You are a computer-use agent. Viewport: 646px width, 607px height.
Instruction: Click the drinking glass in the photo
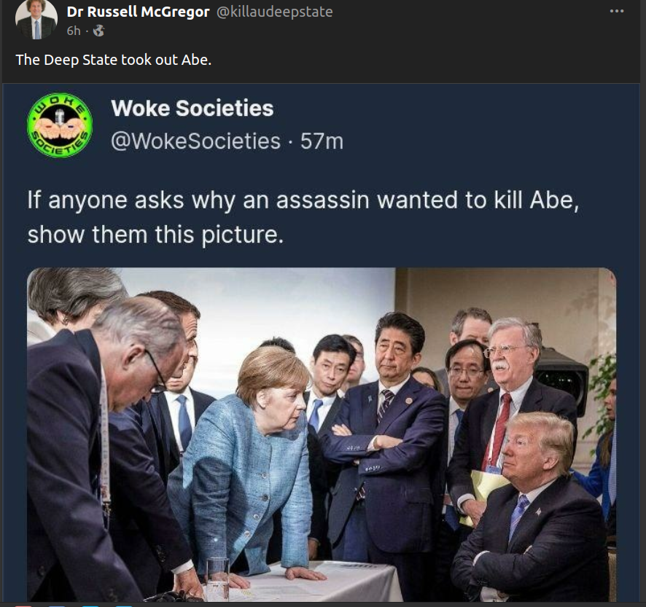[217, 579]
